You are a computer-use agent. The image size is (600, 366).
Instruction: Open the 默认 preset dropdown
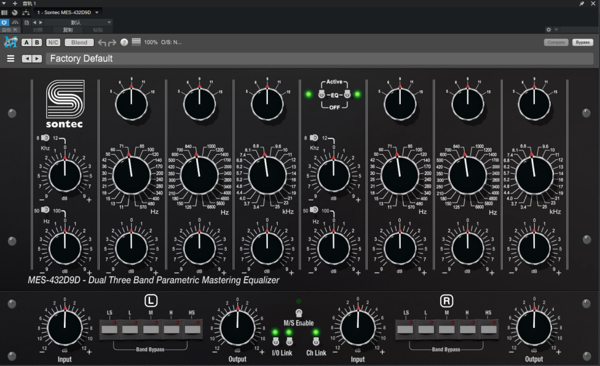pos(78,23)
